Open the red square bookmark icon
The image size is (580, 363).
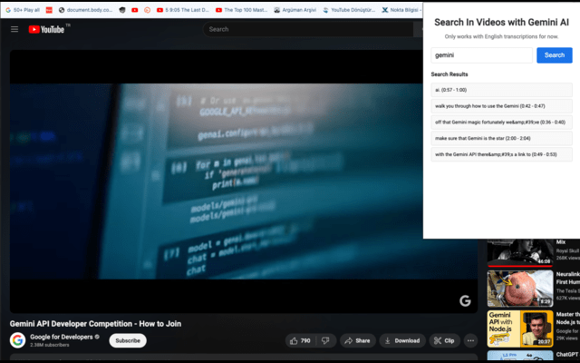tap(49, 10)
